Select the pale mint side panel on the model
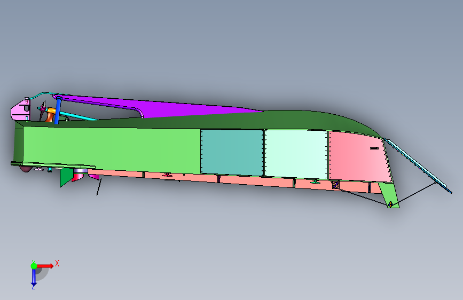 click(296, 154)
